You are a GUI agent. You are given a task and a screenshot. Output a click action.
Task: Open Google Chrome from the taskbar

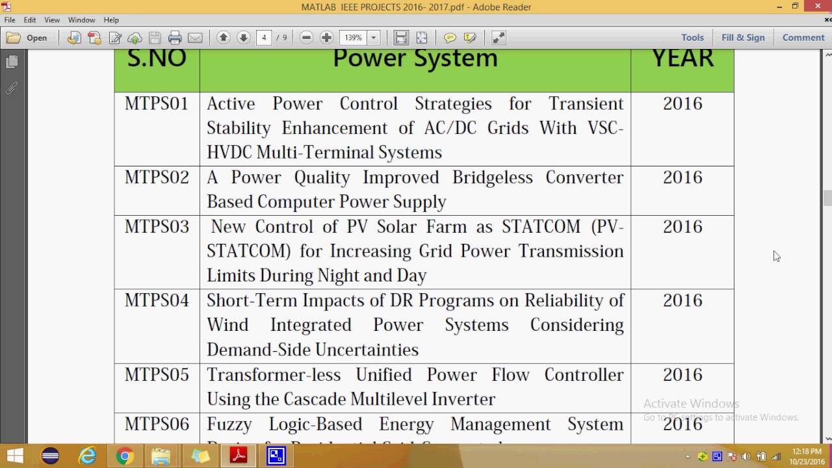125,456
